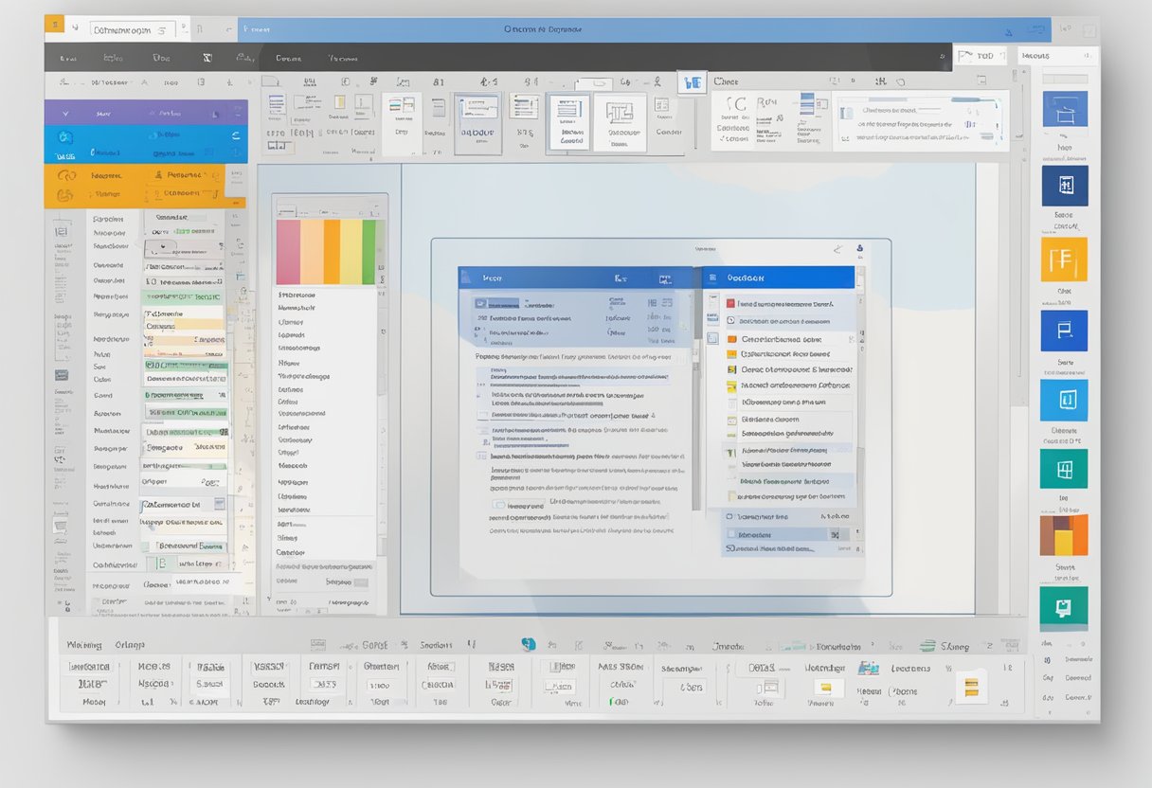Open the teal window-pane tile in right sidebar

(x=1063, y=469)
